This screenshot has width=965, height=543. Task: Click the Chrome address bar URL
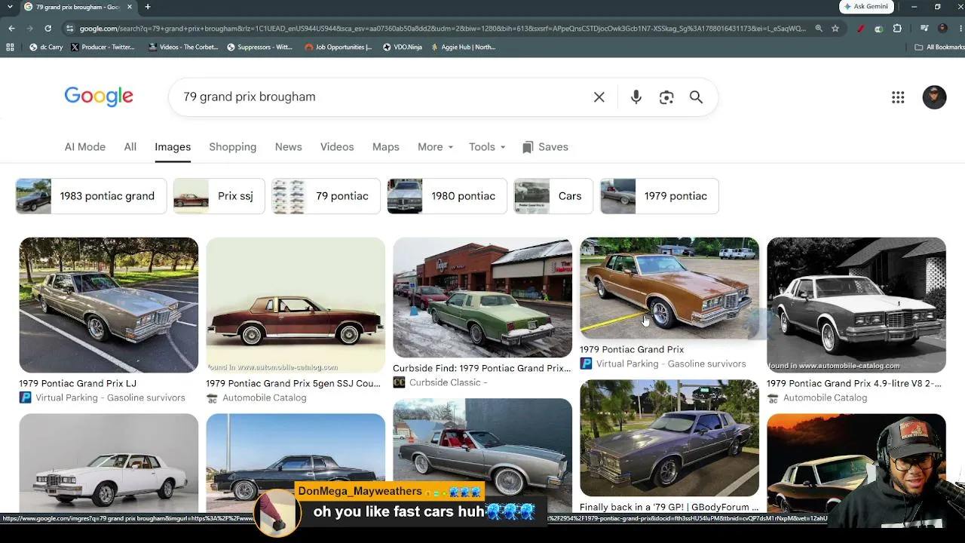(443, 29)
